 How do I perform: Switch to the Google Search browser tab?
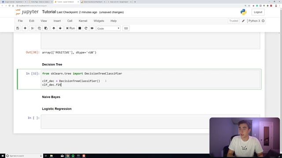pos(119,2)
